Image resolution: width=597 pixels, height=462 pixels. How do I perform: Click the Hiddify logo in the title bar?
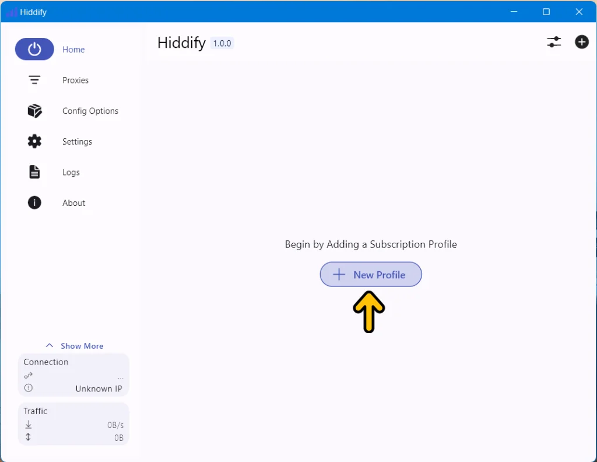pos(13,12)
